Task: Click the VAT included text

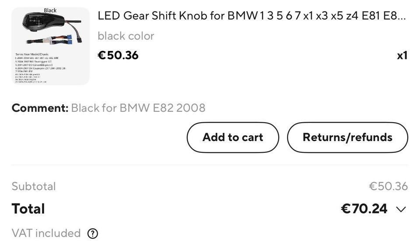Action: coord(46,234)
